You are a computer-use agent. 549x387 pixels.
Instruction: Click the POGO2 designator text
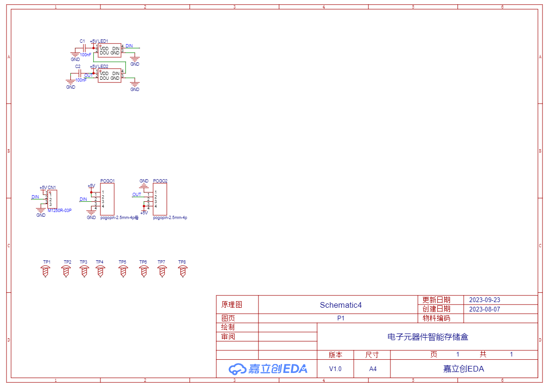tap(160, 181)
